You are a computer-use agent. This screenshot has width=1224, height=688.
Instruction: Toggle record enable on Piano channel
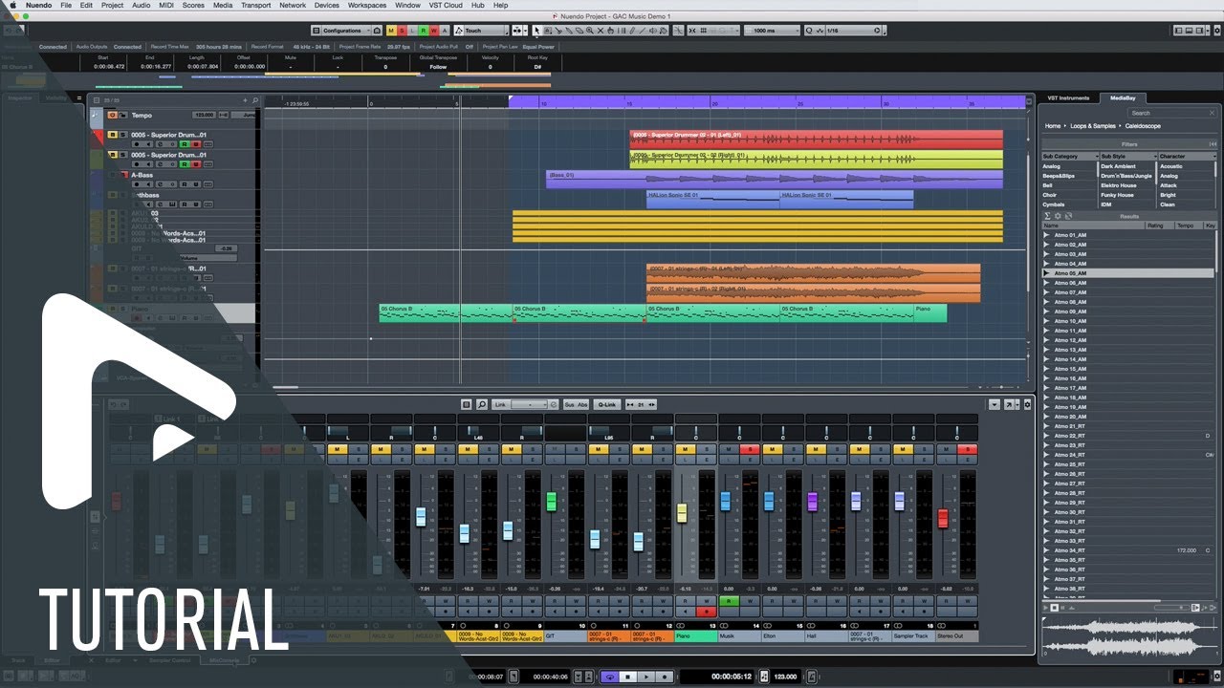tap(707, 612)
